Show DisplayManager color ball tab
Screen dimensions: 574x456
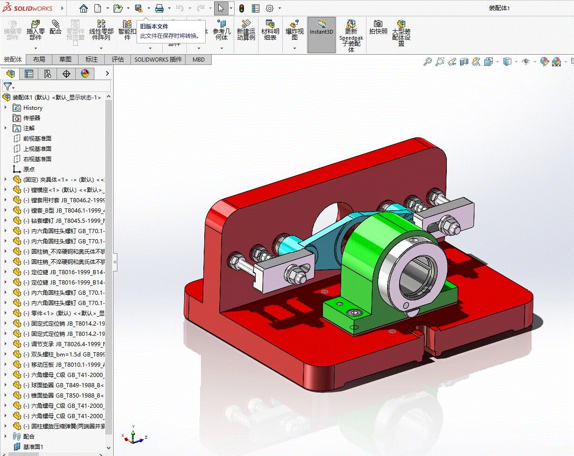85,73
